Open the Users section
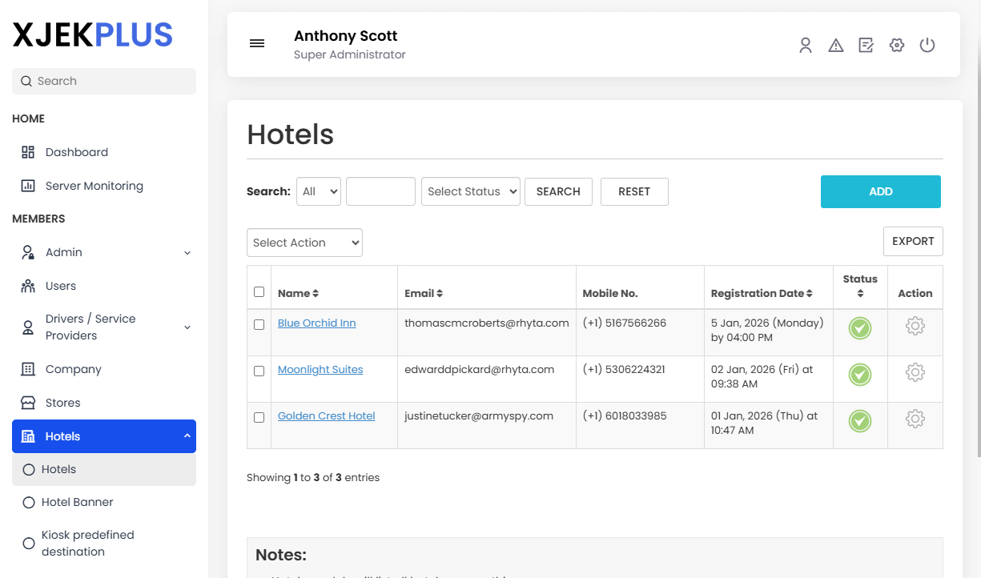981x578 pixels. [x=59, y=285]
